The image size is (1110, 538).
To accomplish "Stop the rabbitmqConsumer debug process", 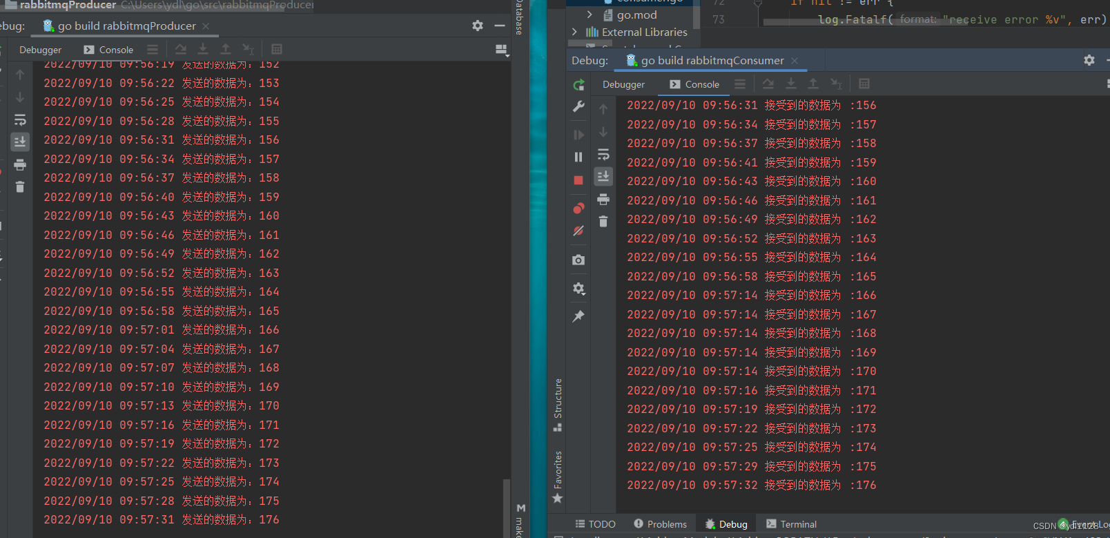I will (578, 180).
